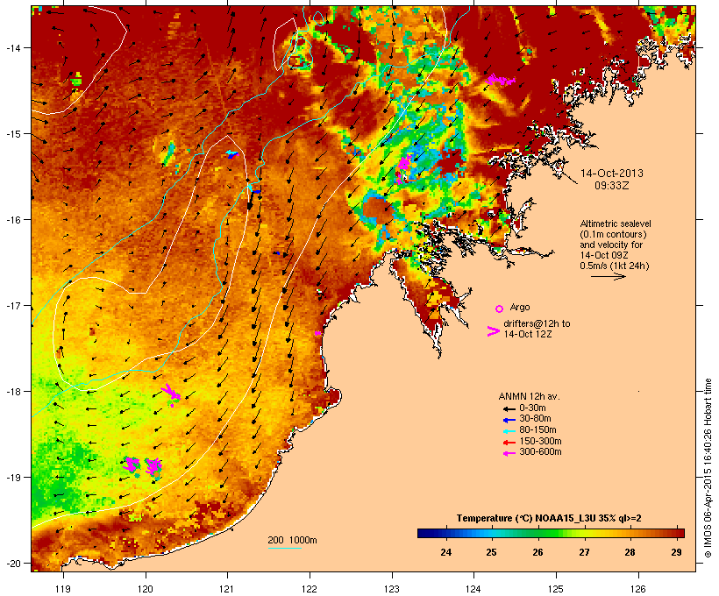Click the longitude axis label 126
The width and height of the screenshot is (719, 596).
point(637,589)
